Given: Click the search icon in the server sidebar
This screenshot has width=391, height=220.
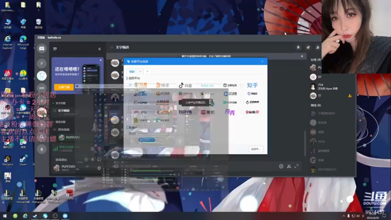Looking at the screenshot, I should coord(42,137).
